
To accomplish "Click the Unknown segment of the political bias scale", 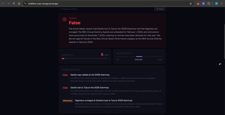I will tap(139, 56).
